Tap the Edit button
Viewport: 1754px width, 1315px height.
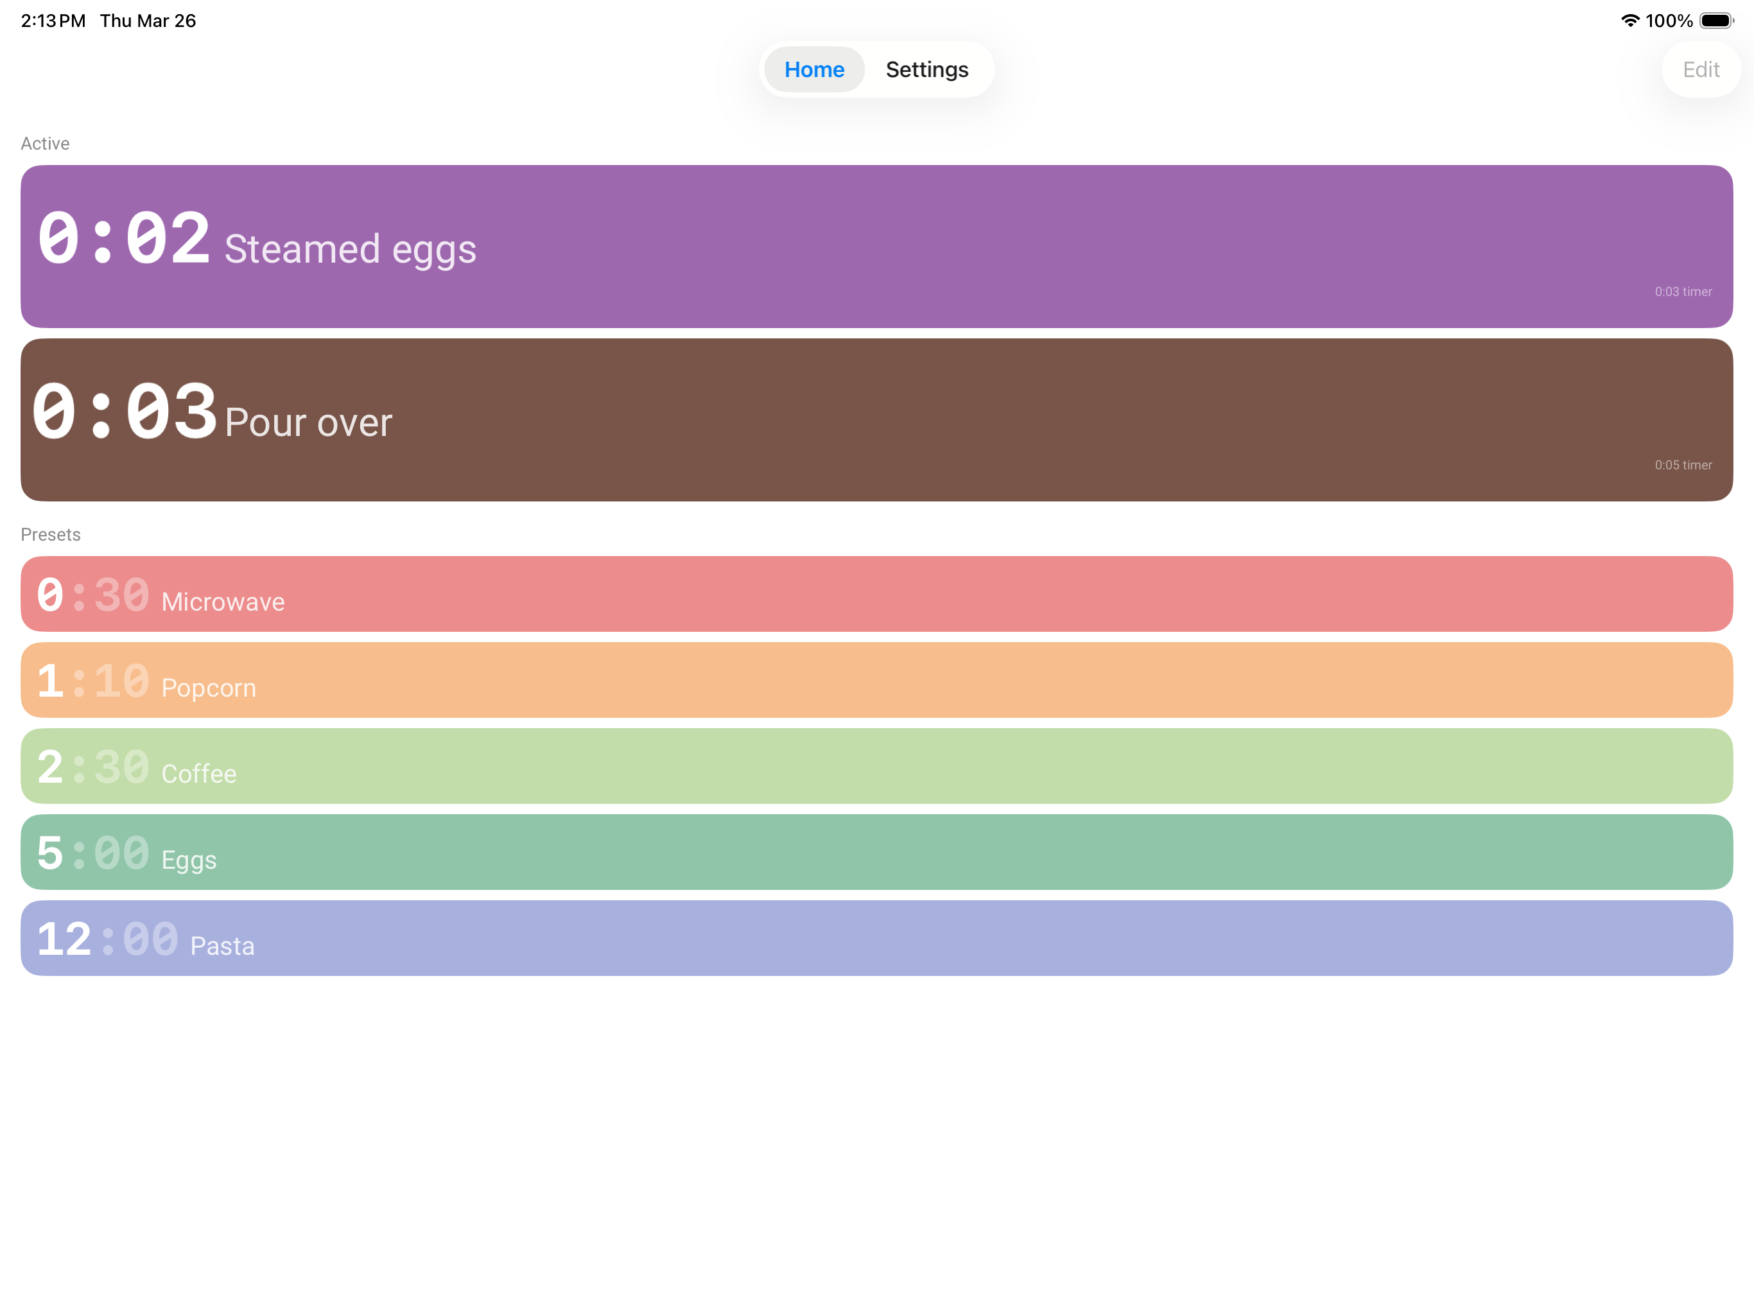1700,70
